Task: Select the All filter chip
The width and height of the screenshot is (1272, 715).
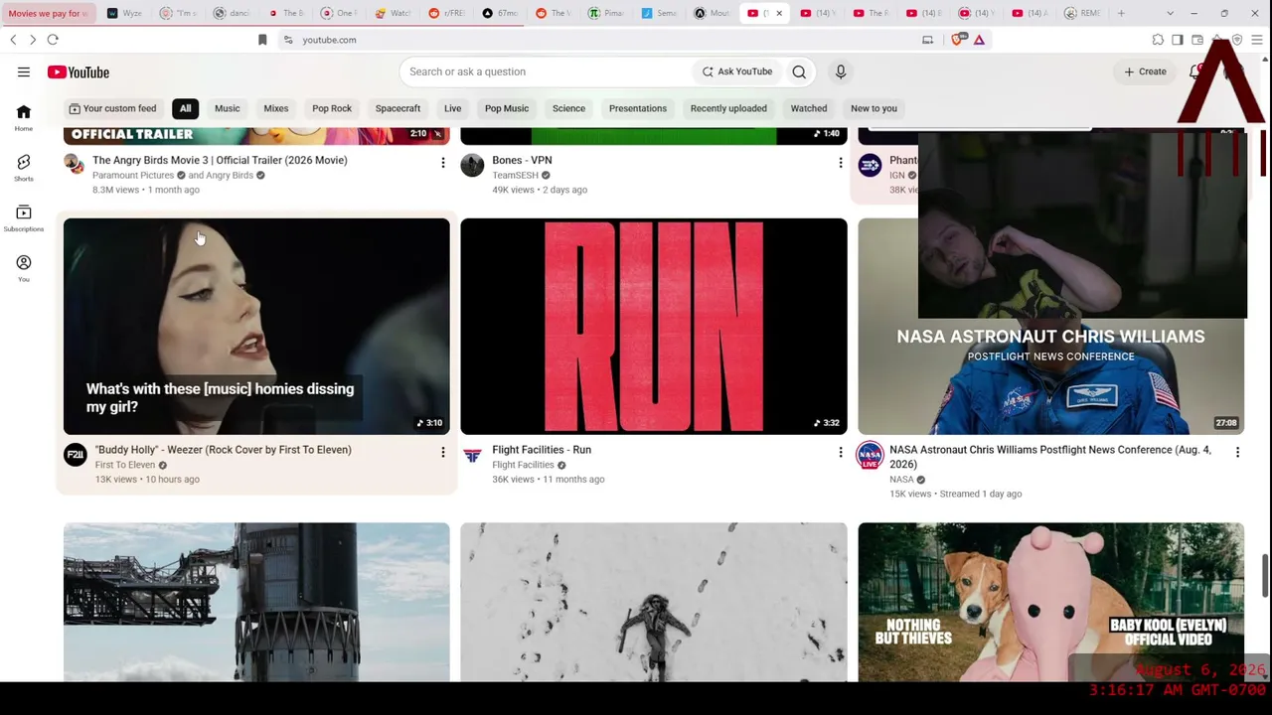Action: [185, 108]
